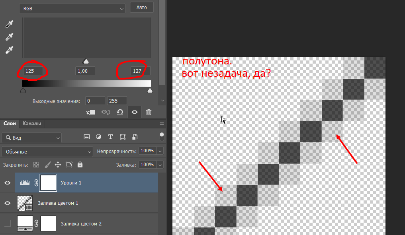
Task: Filter layers by smart objects
Action: pos(135,137)
